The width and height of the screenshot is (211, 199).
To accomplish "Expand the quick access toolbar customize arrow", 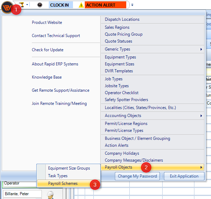I will 132,5.
